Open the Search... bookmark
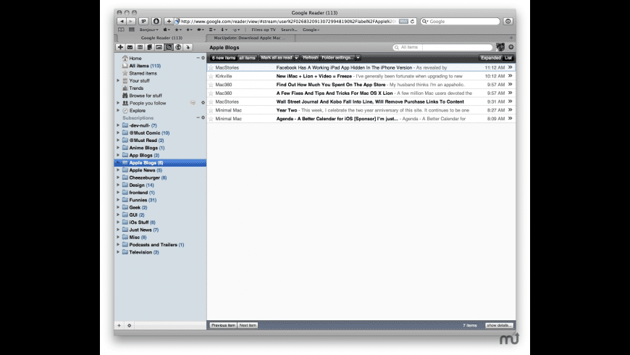Screen dimensions: 630x355 [289, 30]
